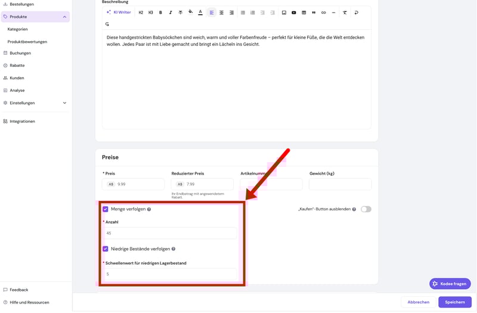
Task: Click the Speichern button
Action: [x=454, y=302]
